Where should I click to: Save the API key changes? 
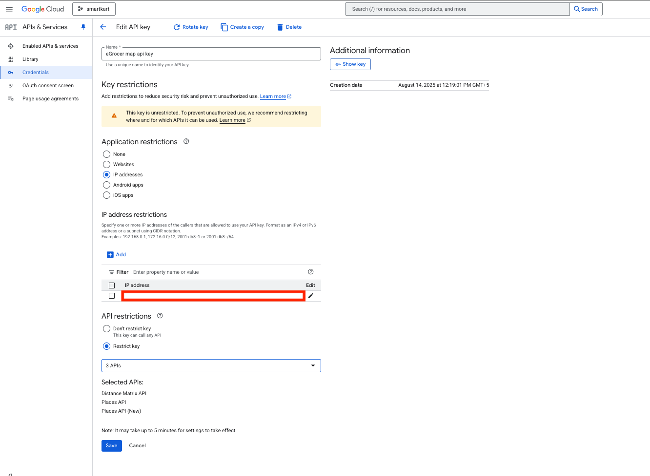click(x=112, y=445)
